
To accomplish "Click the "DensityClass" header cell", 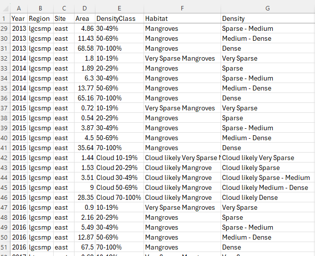I will [x=119, y=18].
